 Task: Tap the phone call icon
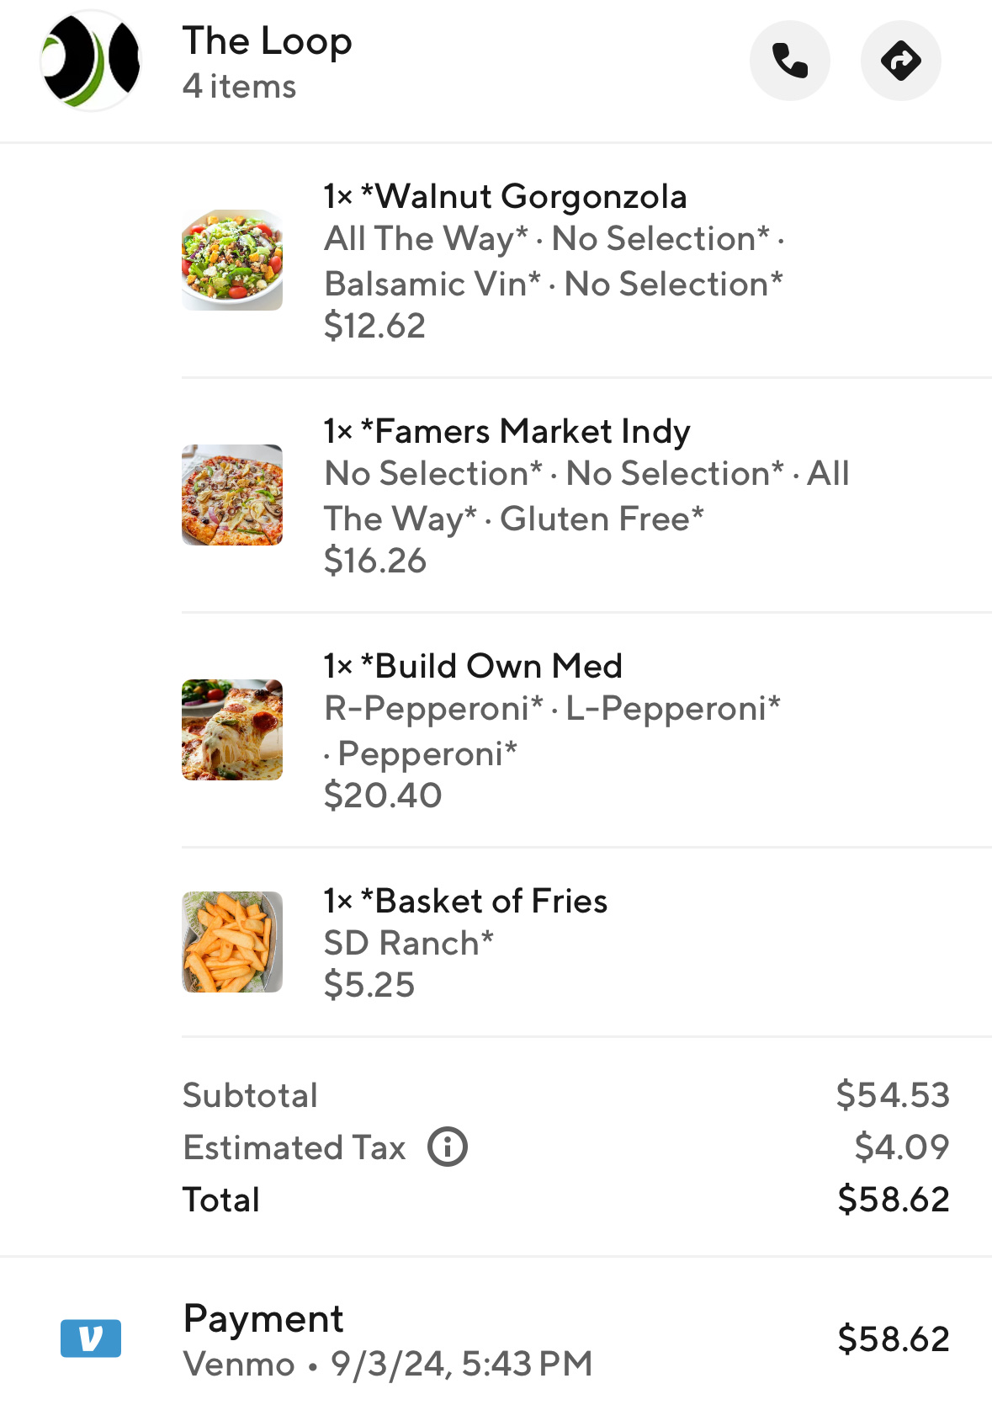pos(789,61)
